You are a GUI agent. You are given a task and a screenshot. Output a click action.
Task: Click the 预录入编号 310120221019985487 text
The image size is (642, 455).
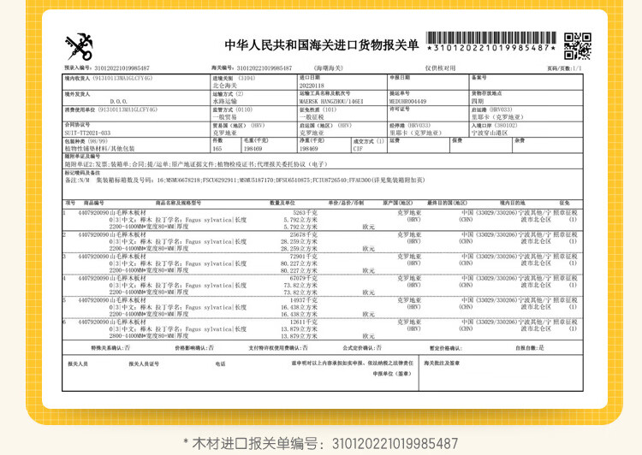coord(107,68)
